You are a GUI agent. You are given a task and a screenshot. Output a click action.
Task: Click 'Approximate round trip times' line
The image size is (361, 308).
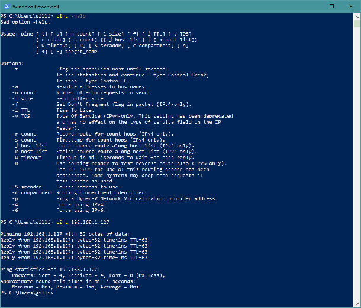[68, 281]
